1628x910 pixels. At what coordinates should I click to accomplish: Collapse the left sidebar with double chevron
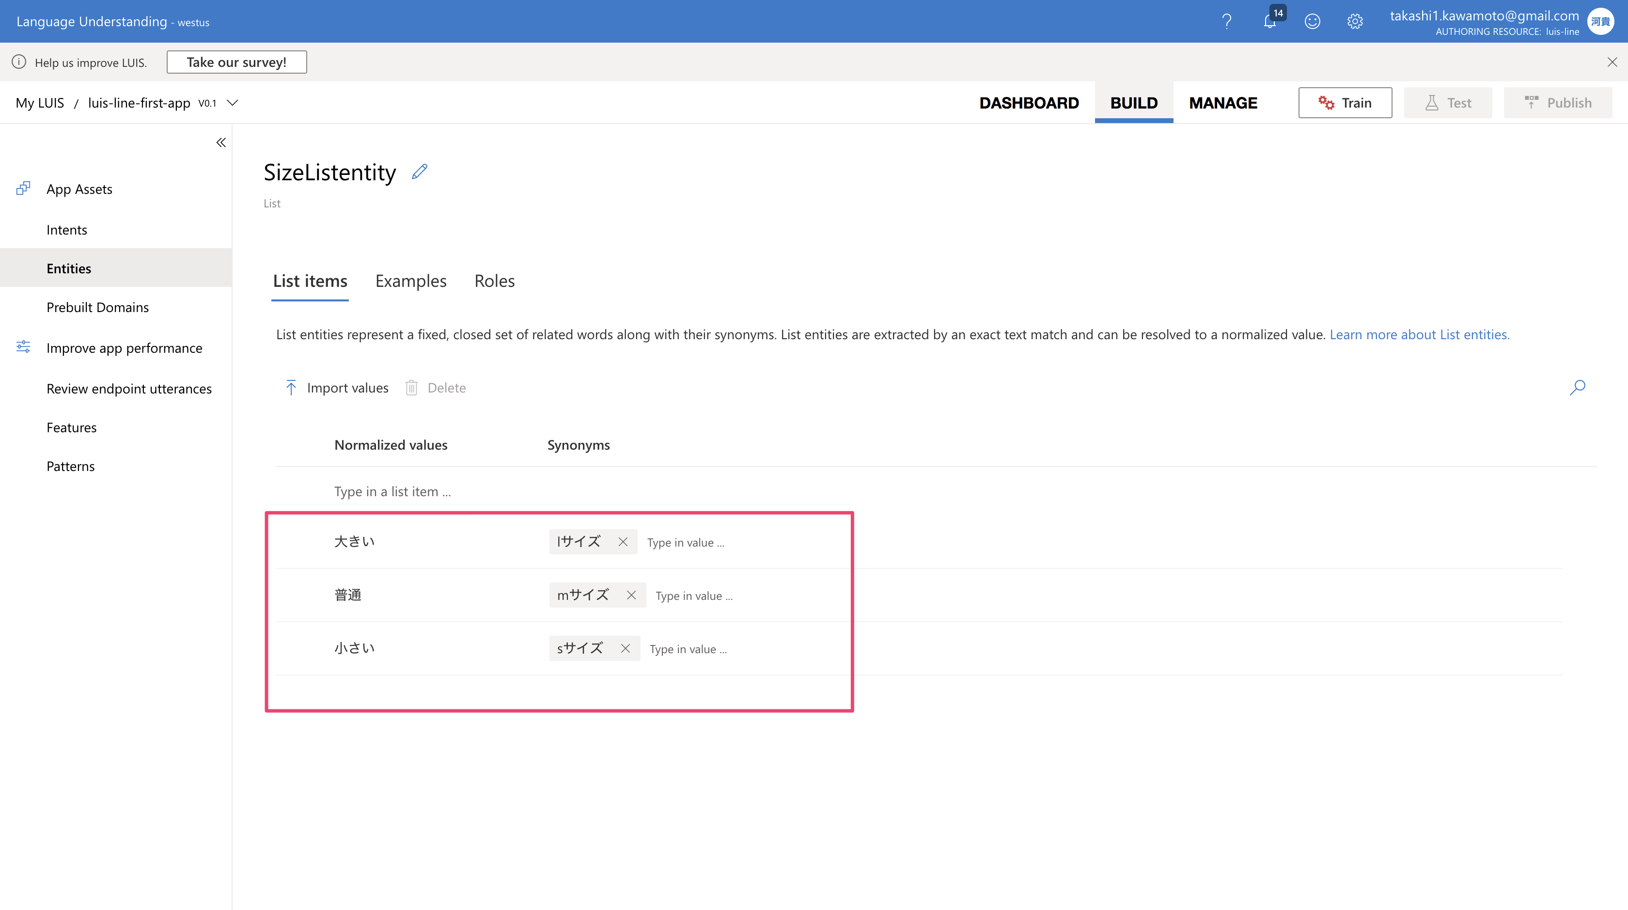(x=220, y=143)
